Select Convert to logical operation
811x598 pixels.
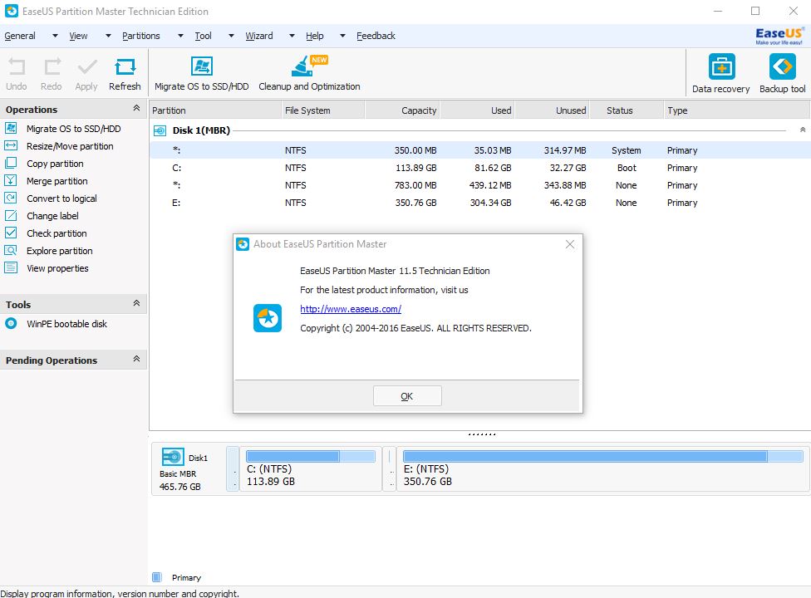pos(61,199)
